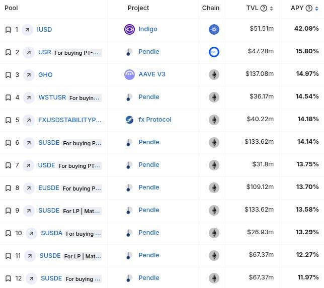Show the TVL help tooltip icon
This screenshot has height=288, width=324.
[x=264, y=8]
